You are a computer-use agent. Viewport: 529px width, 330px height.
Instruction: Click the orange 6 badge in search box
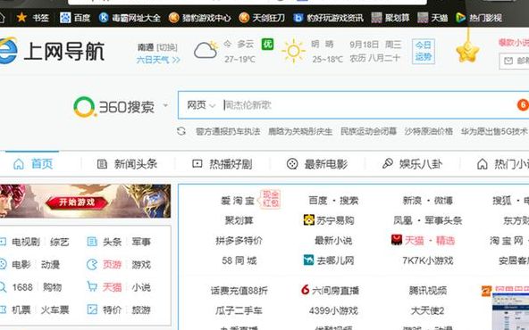tap(523, 105)
